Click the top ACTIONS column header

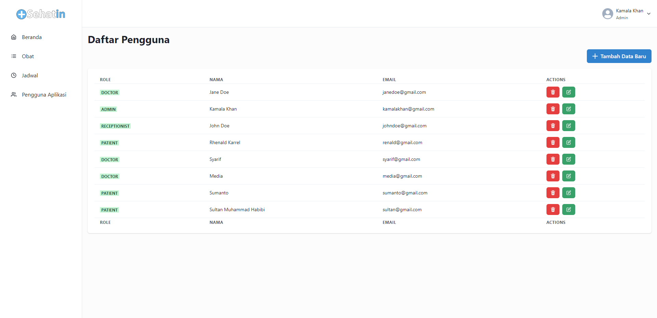click(556, 79)
